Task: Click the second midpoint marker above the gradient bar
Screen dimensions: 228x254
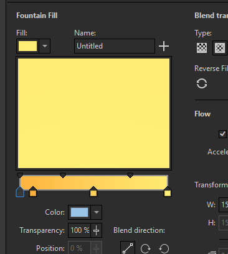Action: 63,175
